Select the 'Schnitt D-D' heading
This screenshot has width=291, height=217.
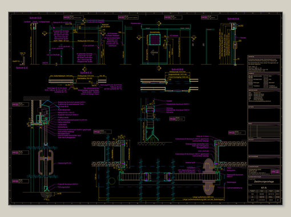pyautogui.click(x=35, y=18)
